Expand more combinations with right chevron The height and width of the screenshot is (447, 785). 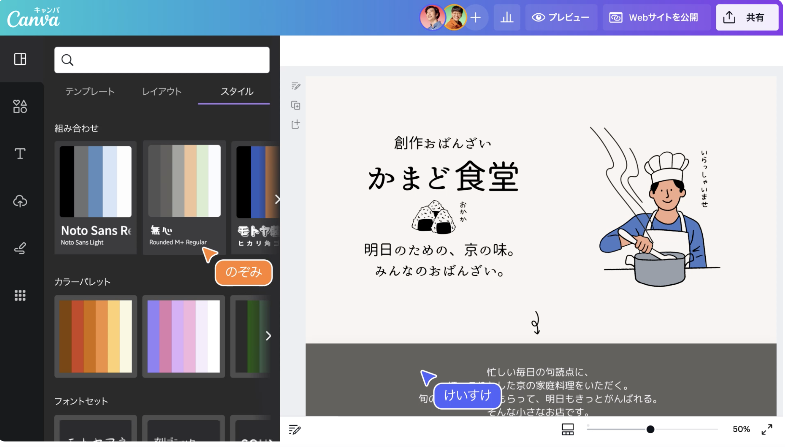coord(277,199)
